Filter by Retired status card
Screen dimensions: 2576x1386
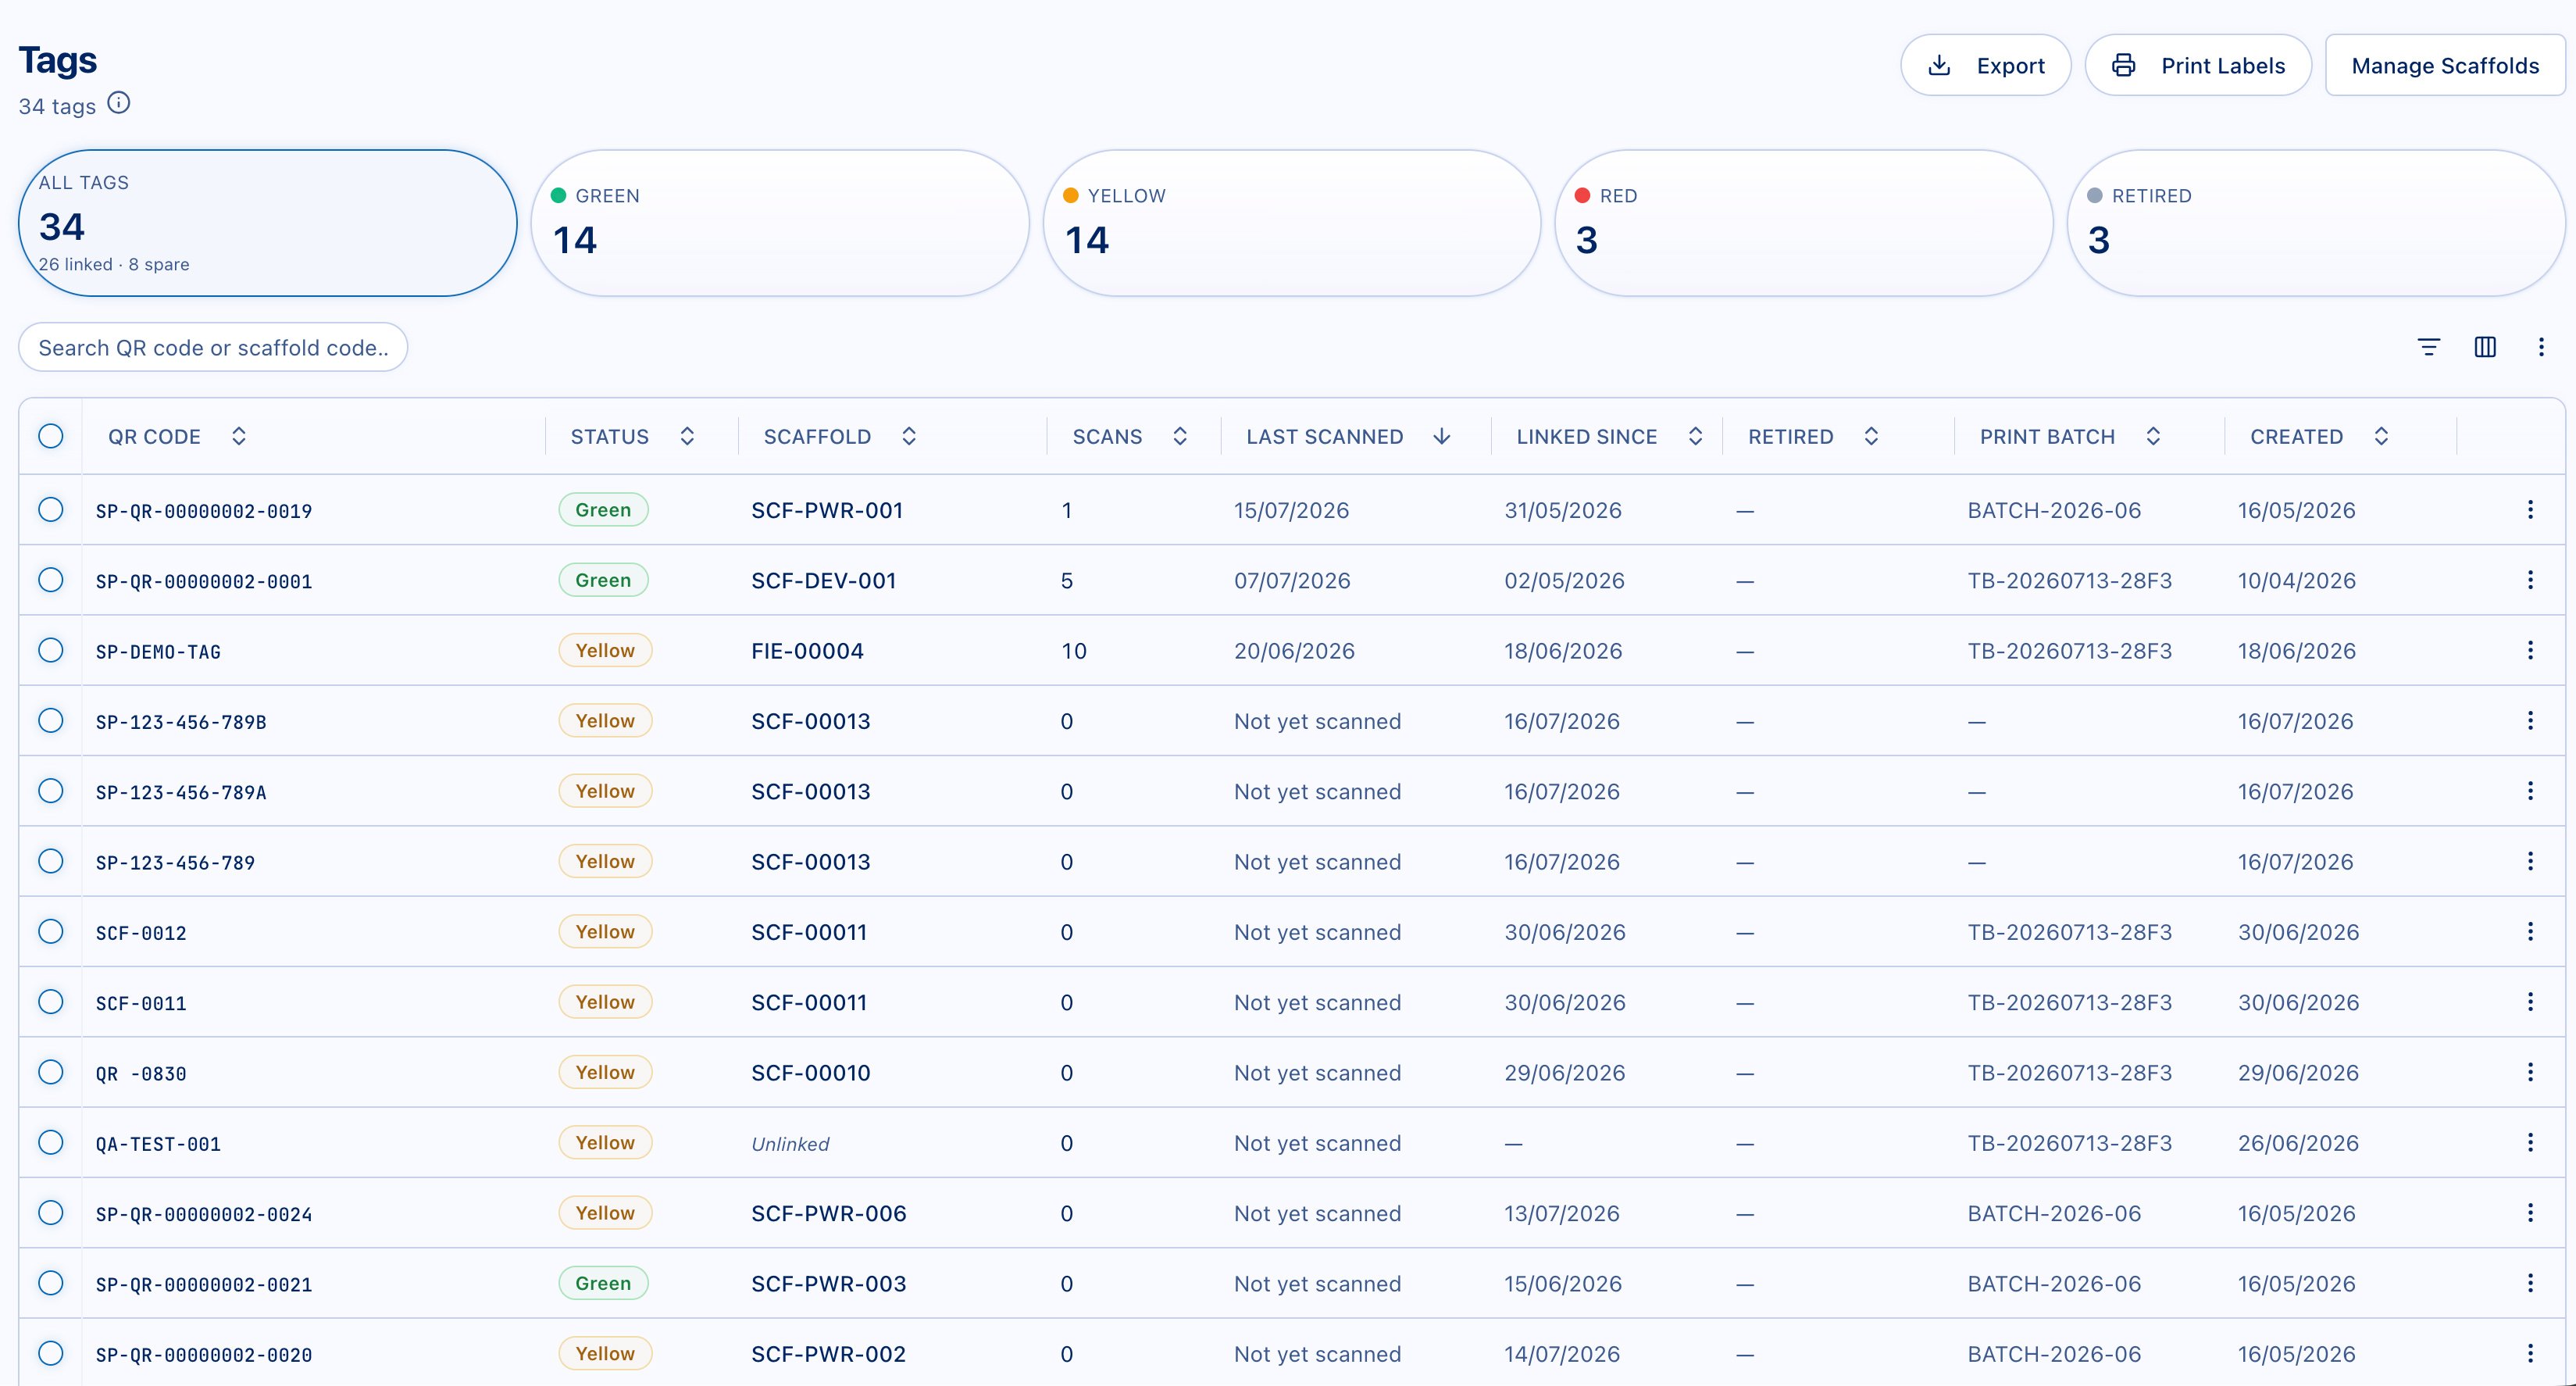pos(2316,223)
